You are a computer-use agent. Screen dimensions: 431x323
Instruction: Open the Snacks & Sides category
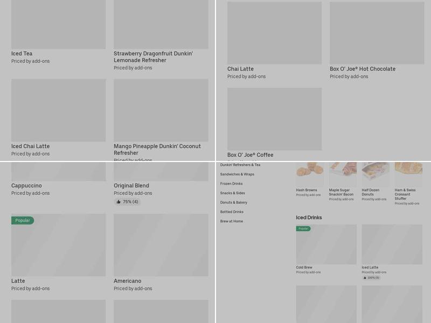click(x=232, y=193)
